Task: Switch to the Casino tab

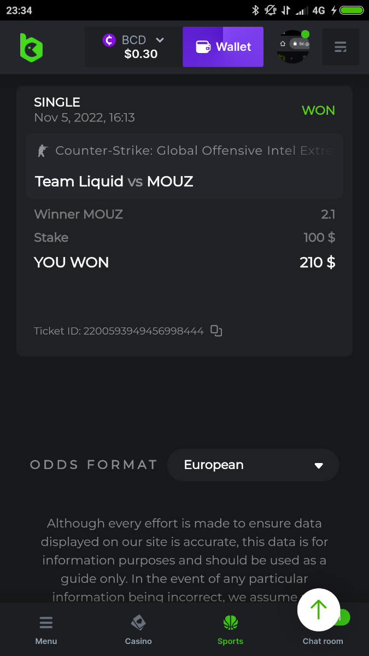Action: coord(138,629)
